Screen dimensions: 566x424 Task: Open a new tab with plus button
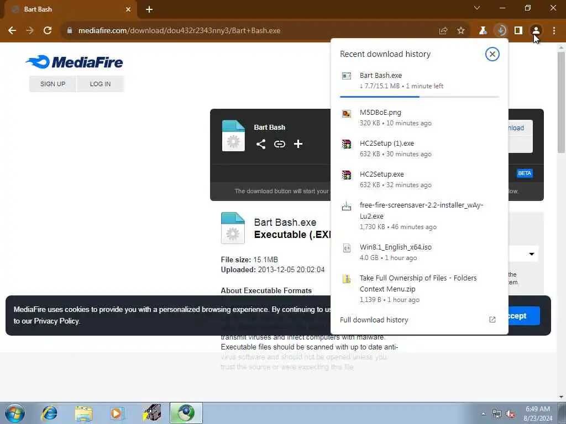click(x=149, y=9)
